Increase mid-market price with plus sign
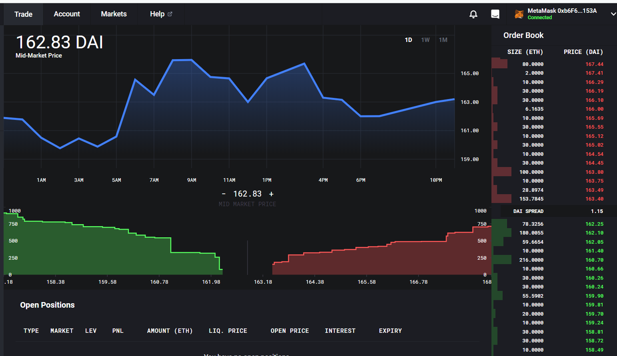617x356 pixels. (x=271, y=194)
